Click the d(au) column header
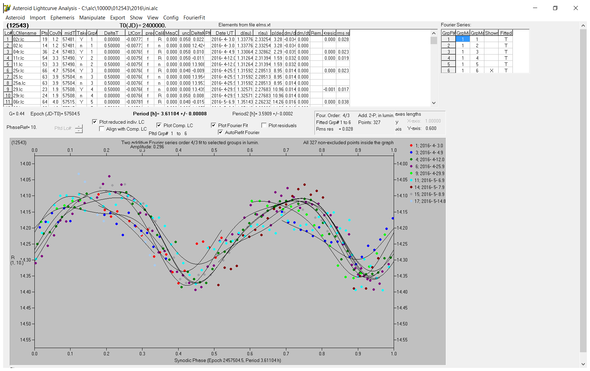Image resolution: width=590 pixels, height=371 pixels. click(245, 33)
